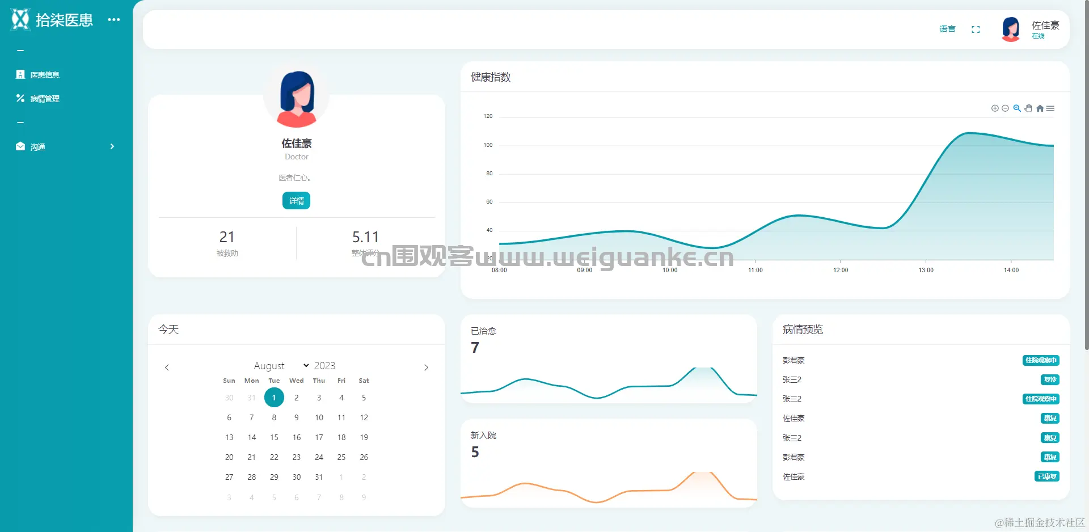The height and width of the screenshot is (532, 1089).
Task: Click the 已康复 status tag
Action: (x=1047, y=476)
